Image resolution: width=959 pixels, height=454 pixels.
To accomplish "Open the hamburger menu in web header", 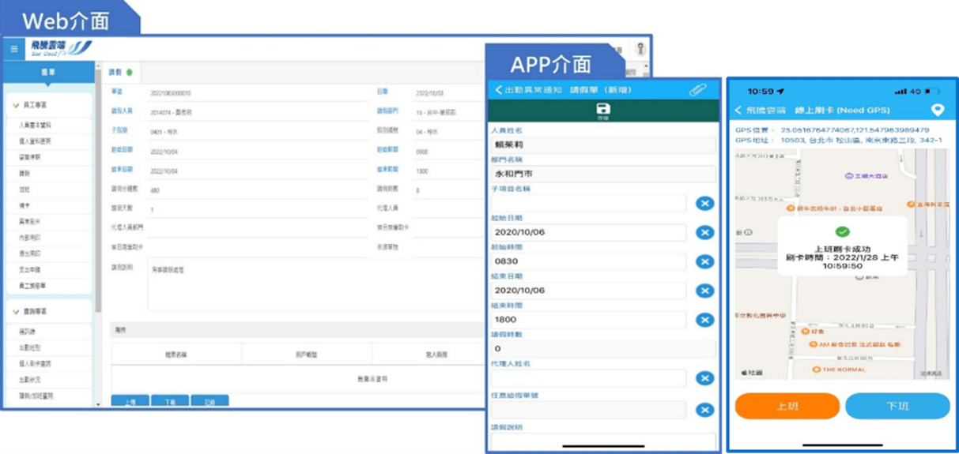I will point(13,48).
